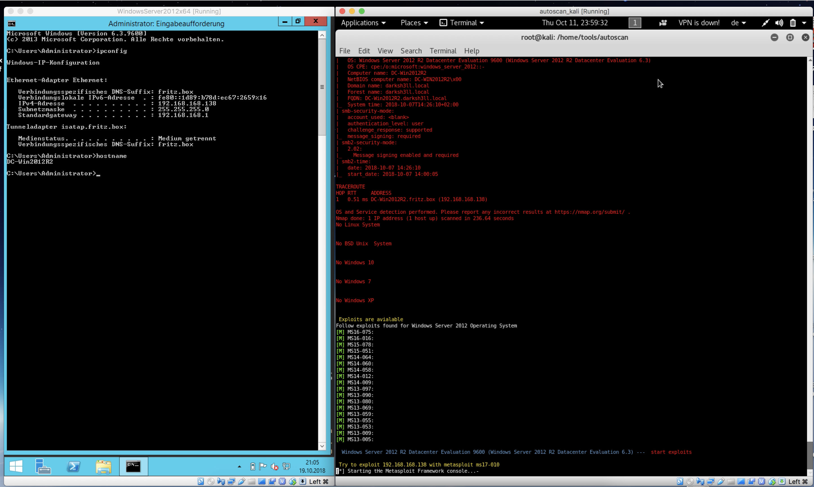Image resolution: width=814 pixels, height=487 pixels.
Task: Click hard disk indicator in Kali VM status bar
Action: click(x=680, y=481)
